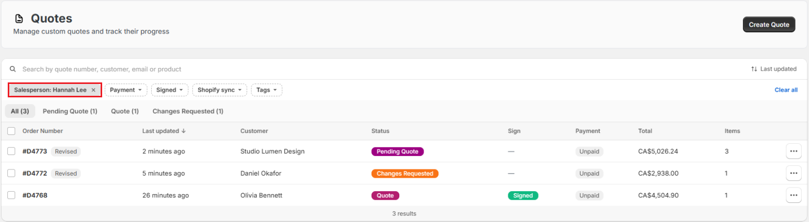Click the Total column header

coord(645,131)
